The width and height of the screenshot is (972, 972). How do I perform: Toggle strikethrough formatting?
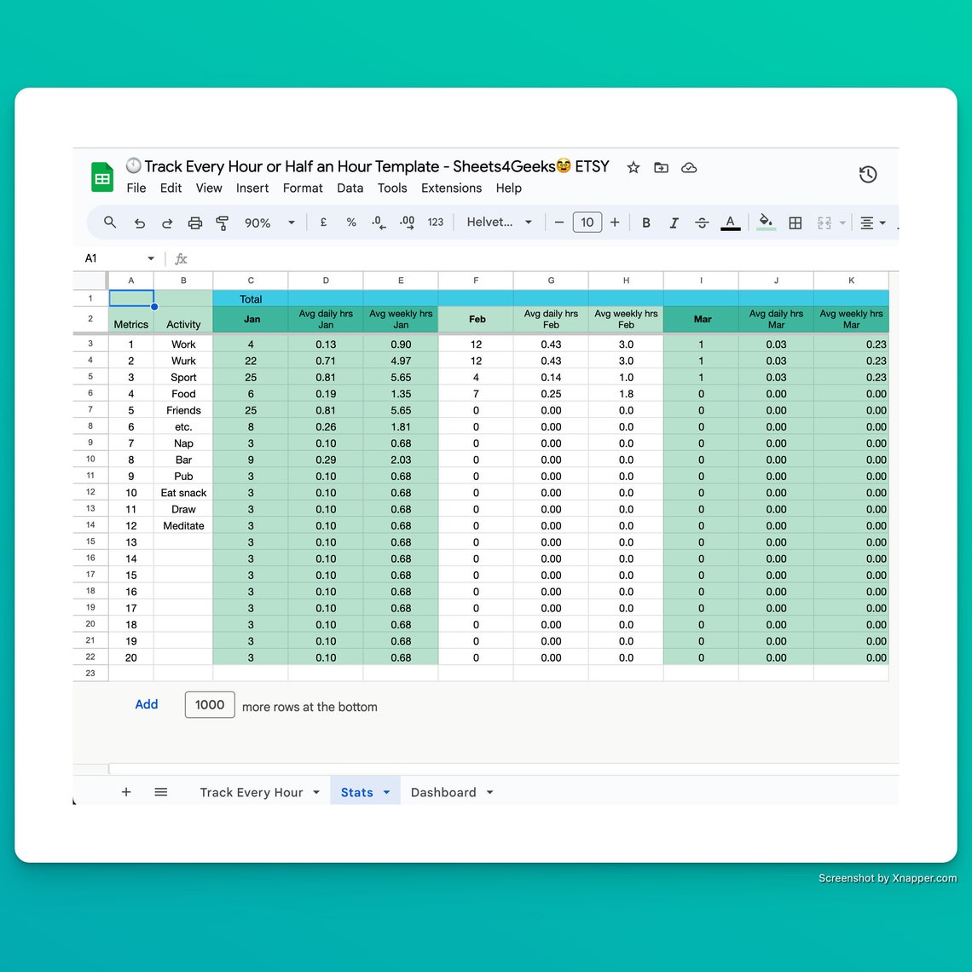702,222
